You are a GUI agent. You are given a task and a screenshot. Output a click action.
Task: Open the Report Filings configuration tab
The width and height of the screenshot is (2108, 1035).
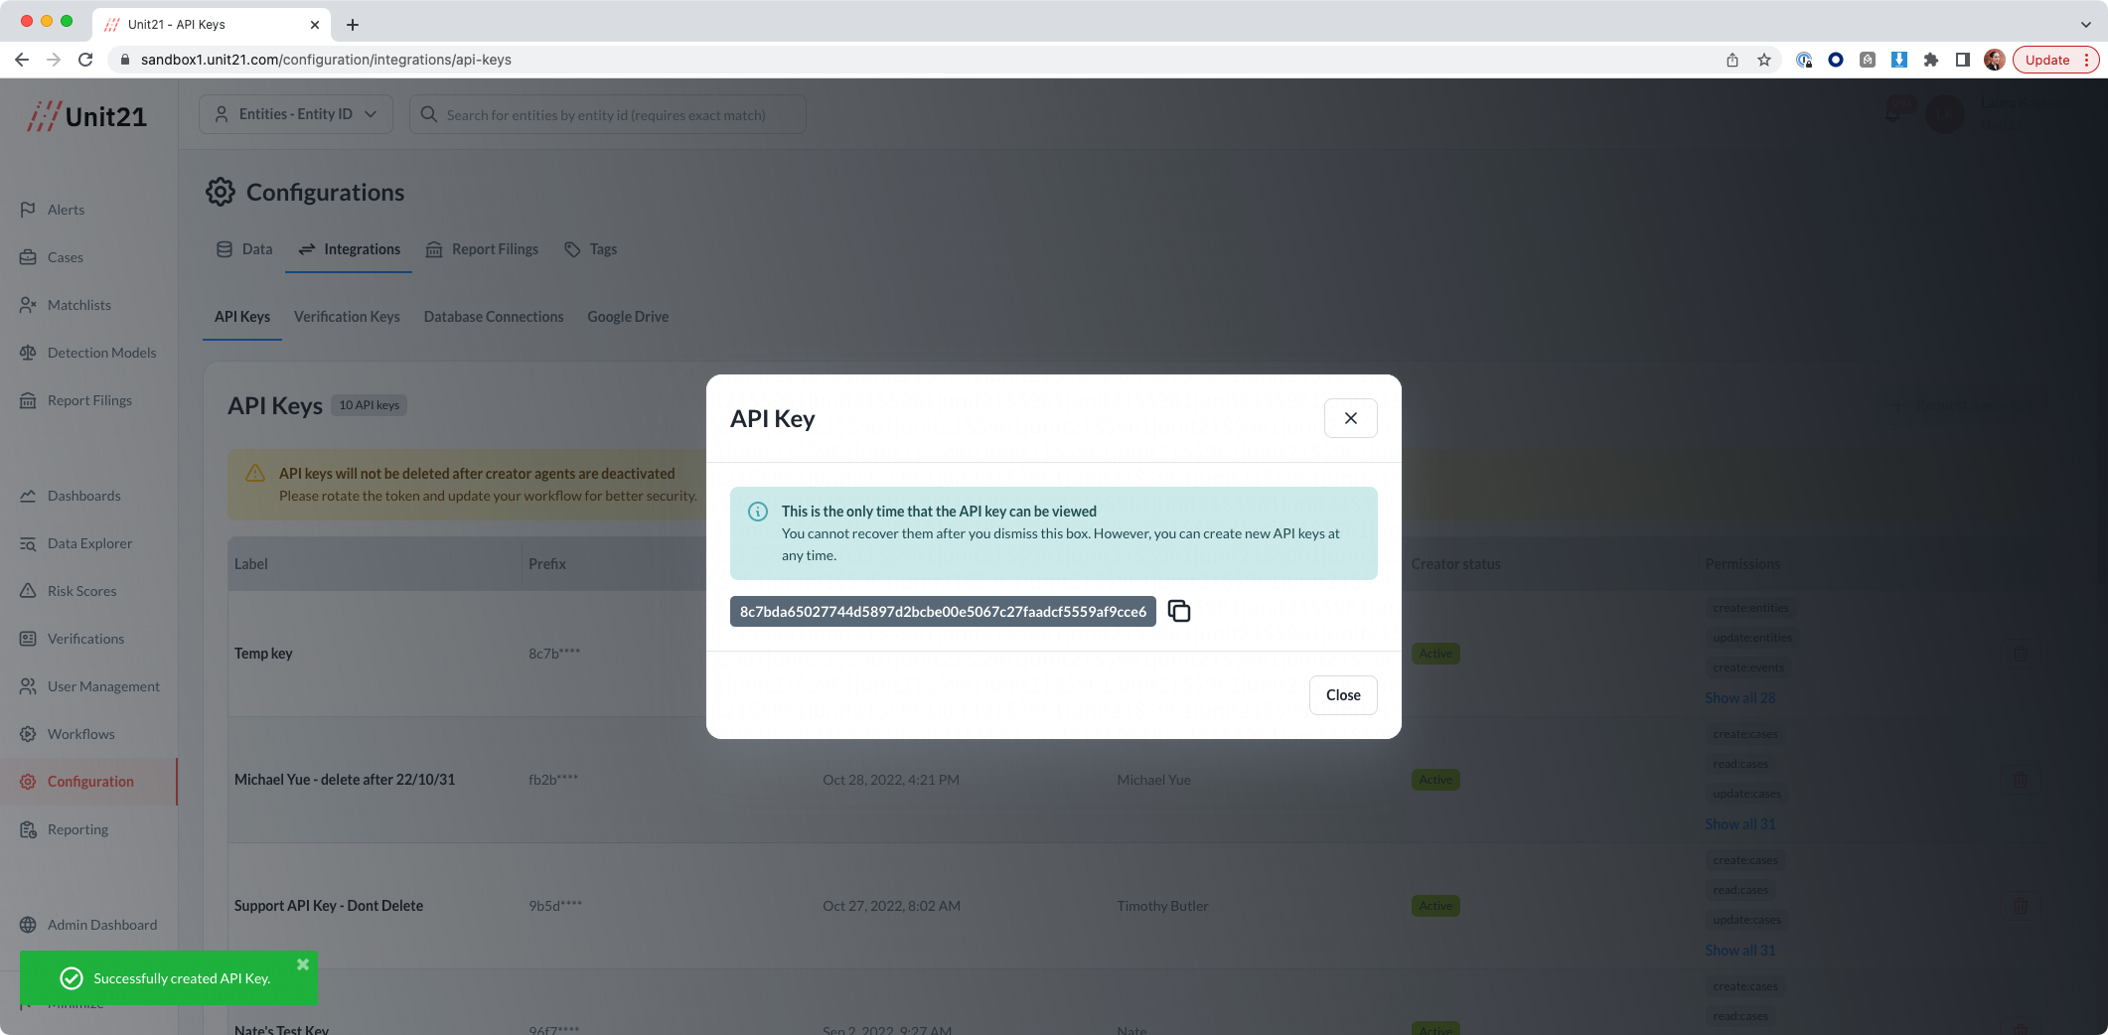click(482, 249)
